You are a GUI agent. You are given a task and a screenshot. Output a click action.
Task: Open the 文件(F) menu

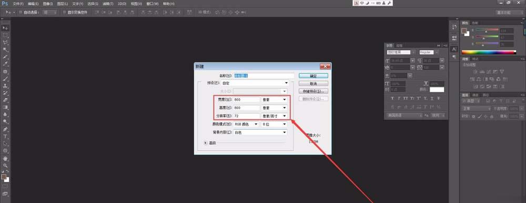tap(18, 4)
